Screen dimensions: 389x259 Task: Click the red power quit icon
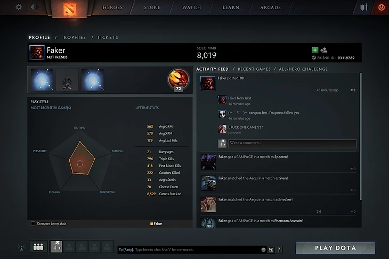pyautogui.click(x=382, y=7)
